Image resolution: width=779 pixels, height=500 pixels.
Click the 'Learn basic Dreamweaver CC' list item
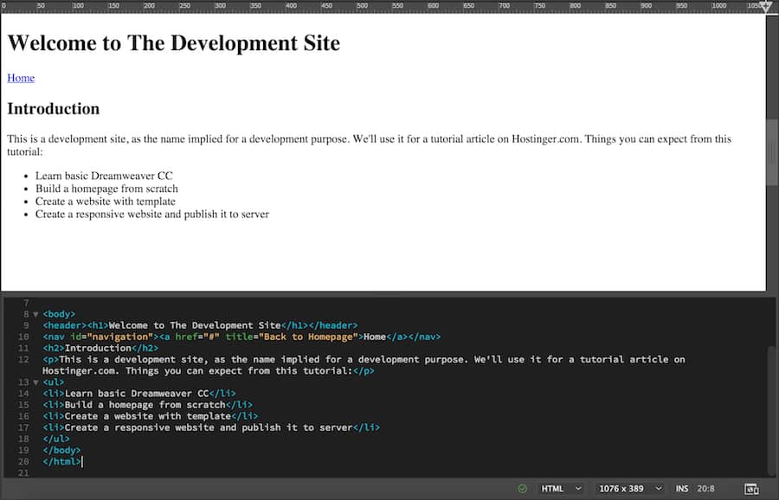[x=104, y=176]
